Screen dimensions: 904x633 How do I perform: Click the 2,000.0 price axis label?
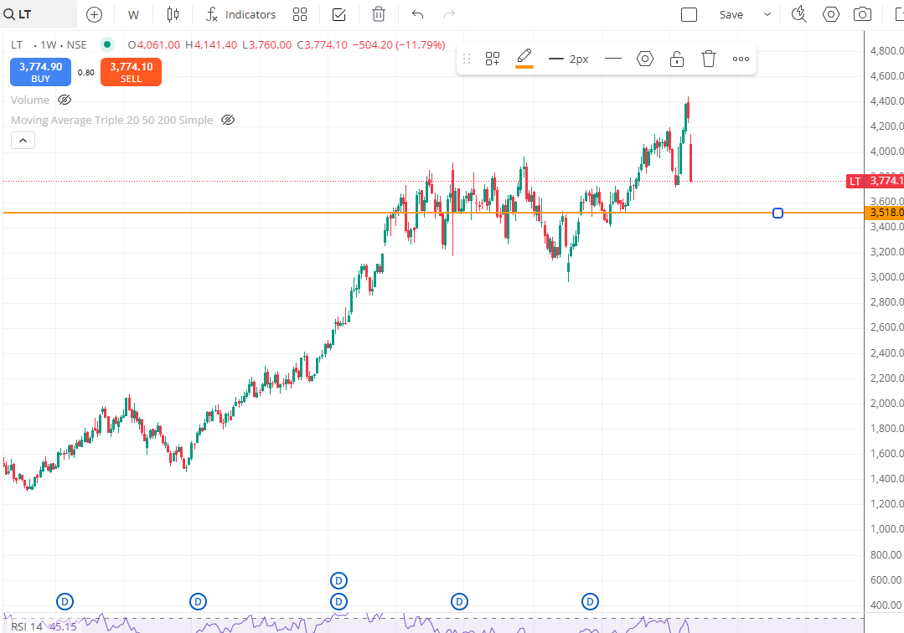pyautogui.click(x=886, y=404)
